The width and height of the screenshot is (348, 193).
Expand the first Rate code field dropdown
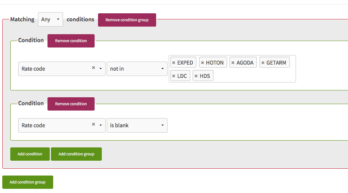coord(101,68)
